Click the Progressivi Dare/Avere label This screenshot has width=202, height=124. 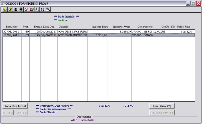click(x=55, y=106)
